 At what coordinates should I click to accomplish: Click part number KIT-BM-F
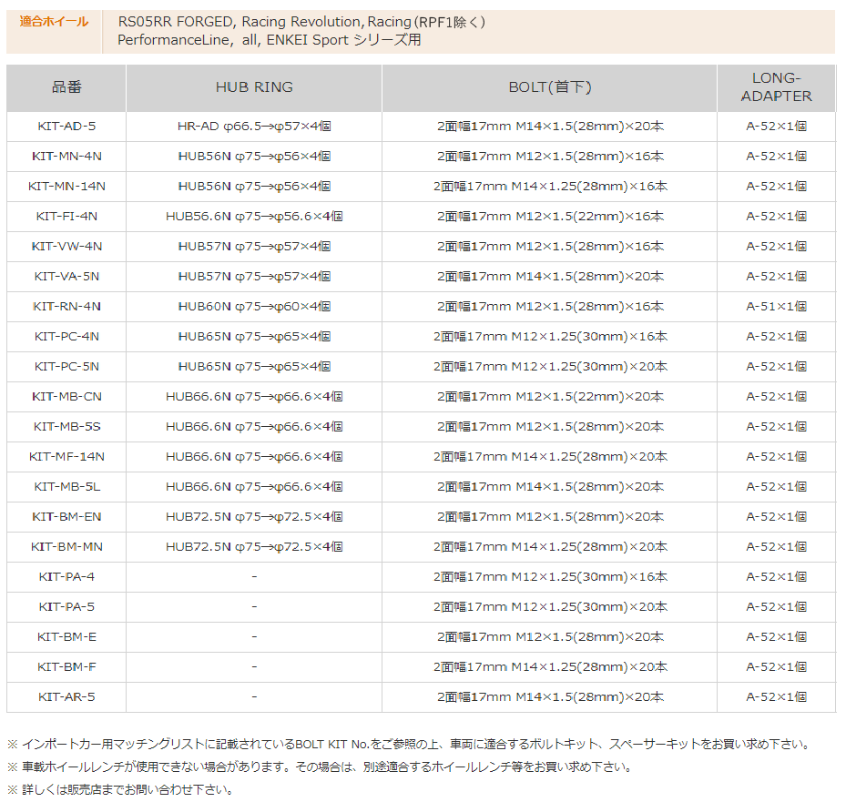pyautogui.click(x=66, y=667)
